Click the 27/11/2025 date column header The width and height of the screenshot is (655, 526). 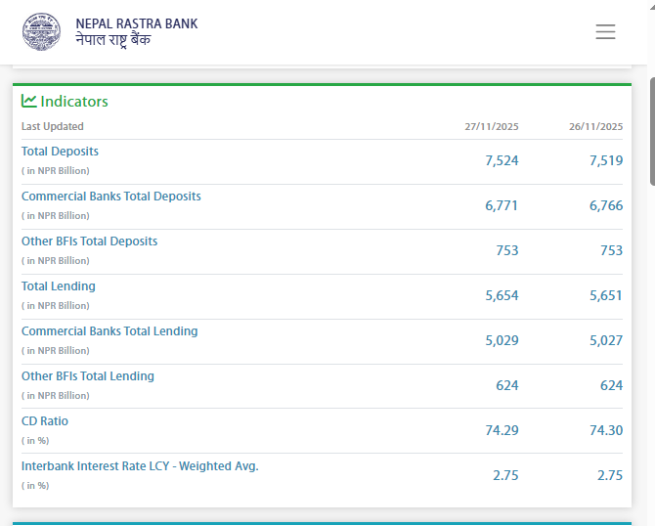(x=492, y=126)
